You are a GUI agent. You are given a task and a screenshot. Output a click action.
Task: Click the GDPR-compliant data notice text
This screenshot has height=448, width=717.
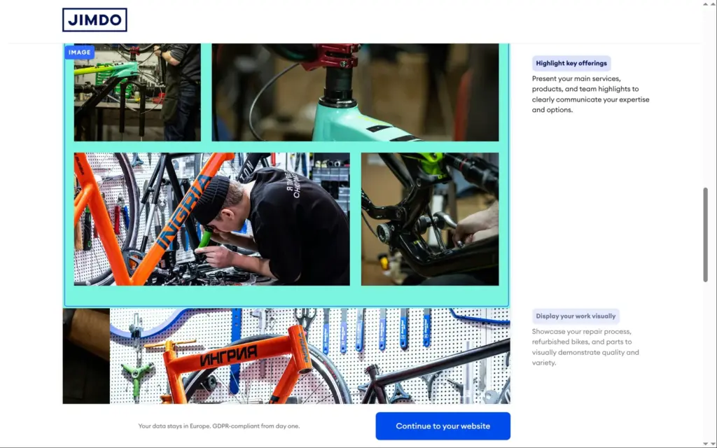click(x=219, y=426)
